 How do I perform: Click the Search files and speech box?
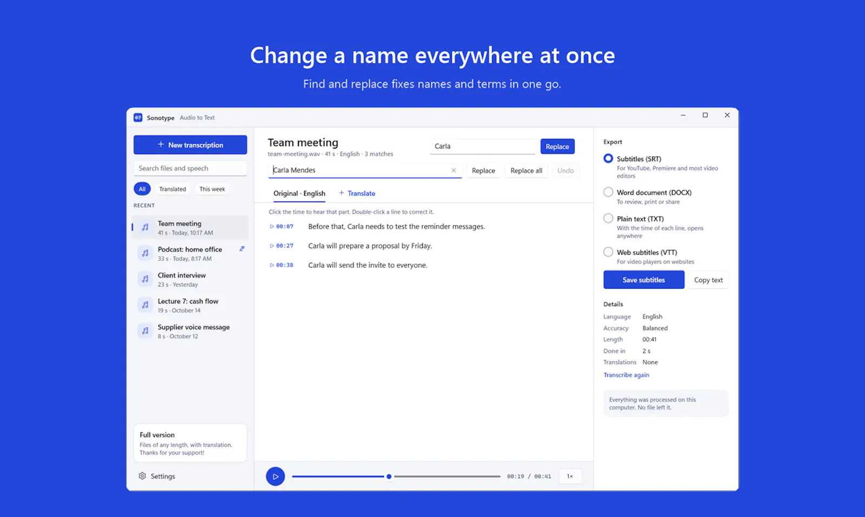[190, 169]
